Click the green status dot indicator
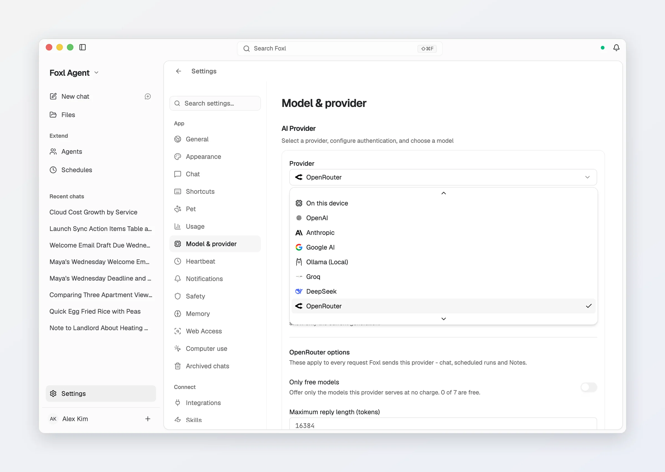This screenshot has width=665, height=472. coord(602,48)
